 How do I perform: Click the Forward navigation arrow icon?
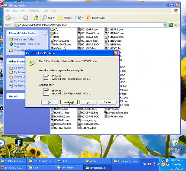pos(26,18)
